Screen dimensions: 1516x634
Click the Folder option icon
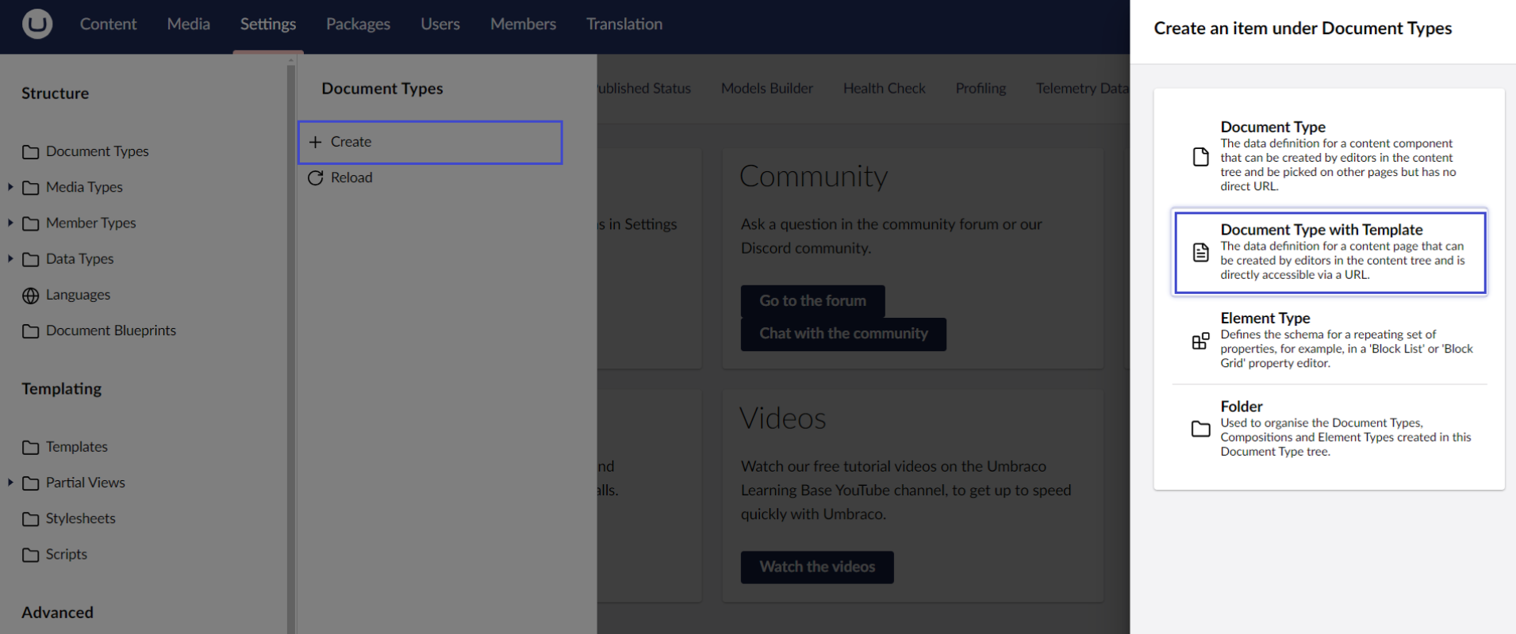click(x=1201, y=429)
